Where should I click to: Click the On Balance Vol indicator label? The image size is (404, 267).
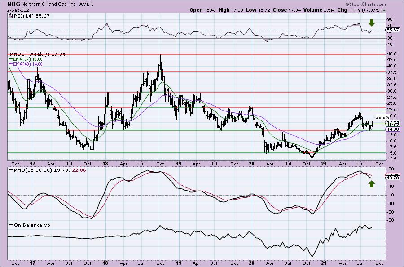33,225
